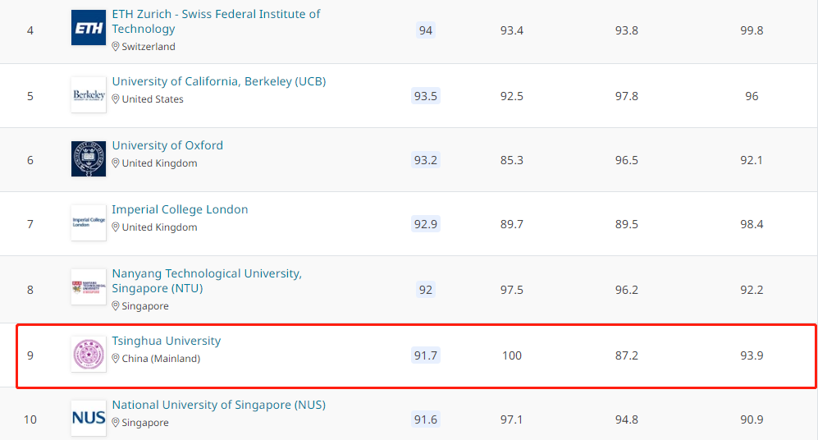Click location pin in the NUS row
Viewport: 818px width, 440px height.
click(116, 423)
